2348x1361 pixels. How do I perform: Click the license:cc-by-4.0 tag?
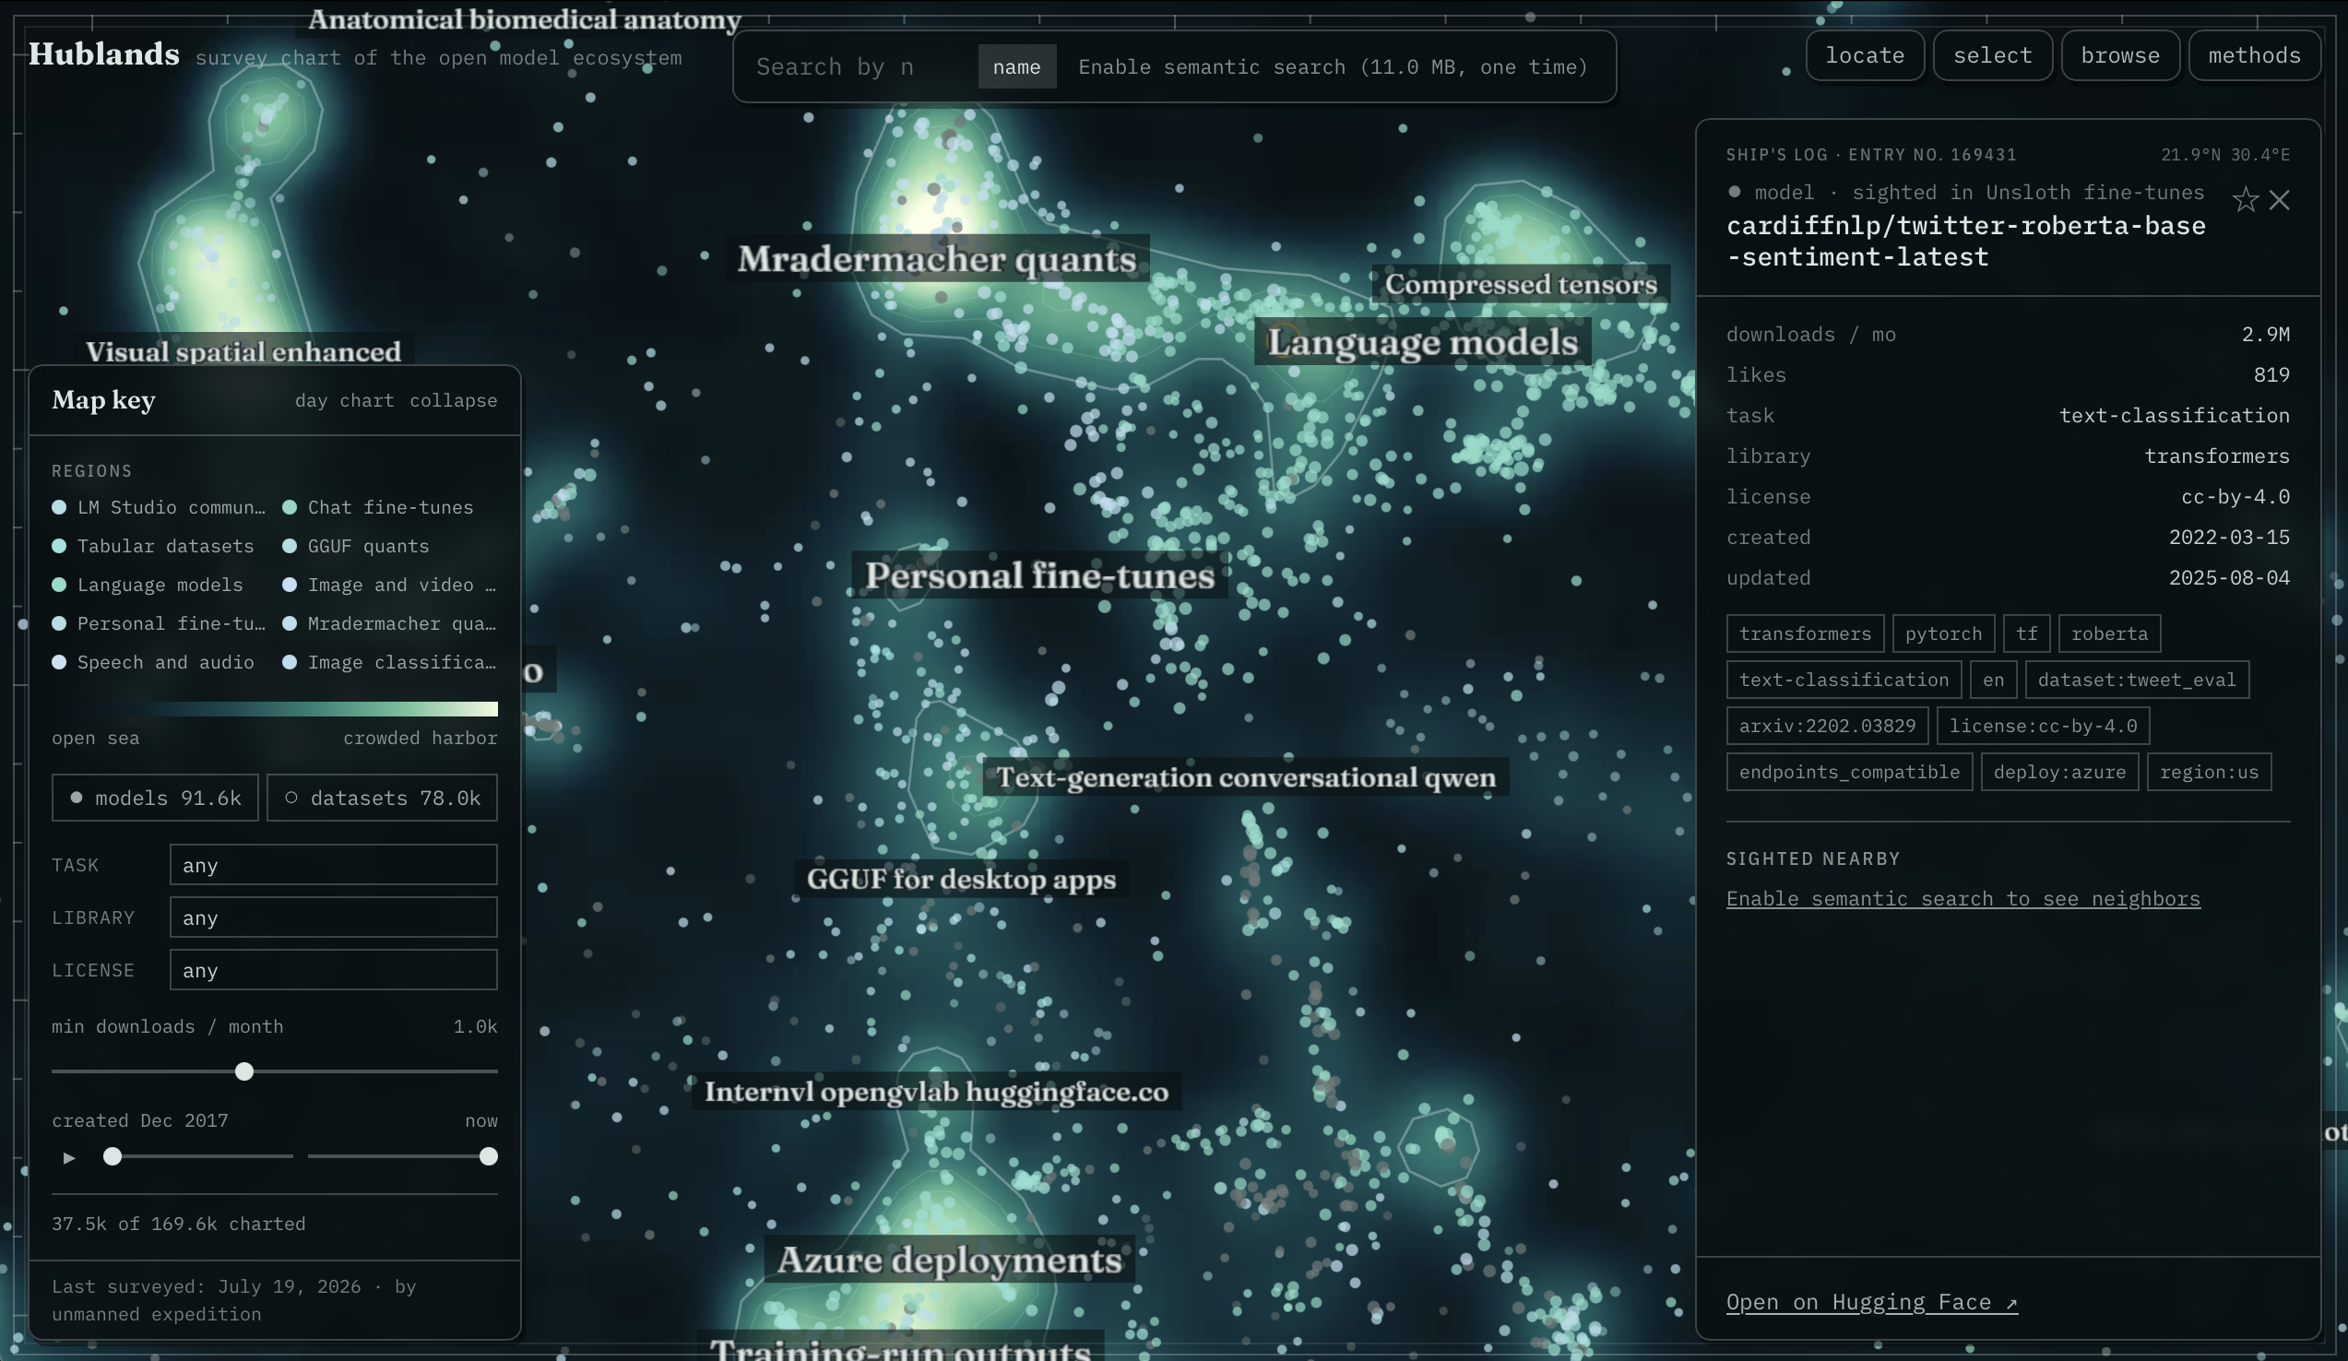[x=2044, y=726]
